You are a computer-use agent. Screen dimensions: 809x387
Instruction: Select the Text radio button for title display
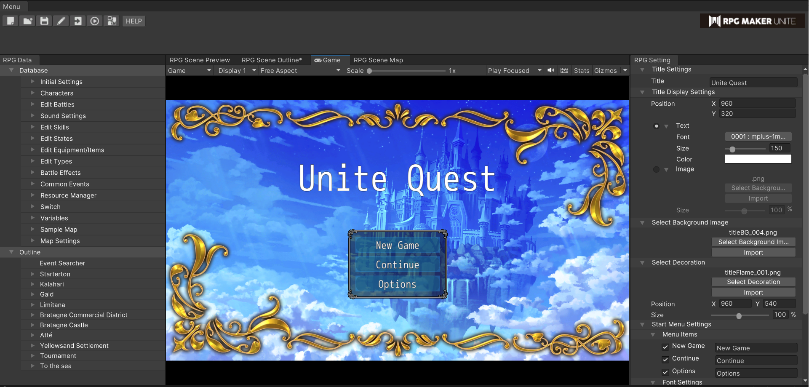(656, 126)
